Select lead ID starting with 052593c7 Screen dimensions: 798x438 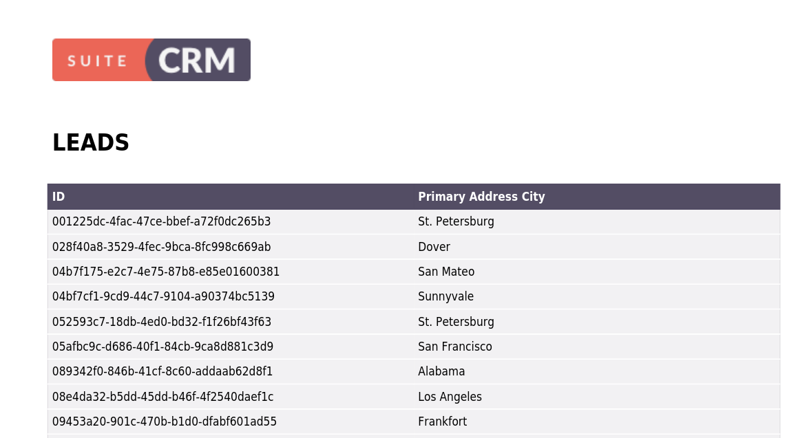[162, 322]
